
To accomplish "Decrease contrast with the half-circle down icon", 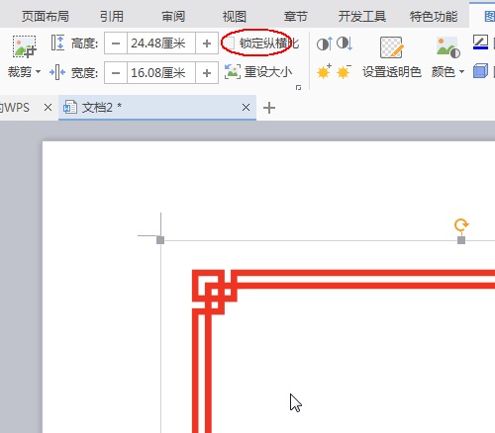I will [x=345, y=43].
